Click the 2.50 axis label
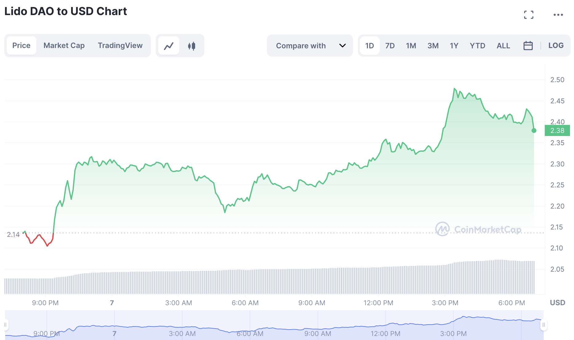The height and width of the screenshot is (340, 574). (x=557, y=80)
